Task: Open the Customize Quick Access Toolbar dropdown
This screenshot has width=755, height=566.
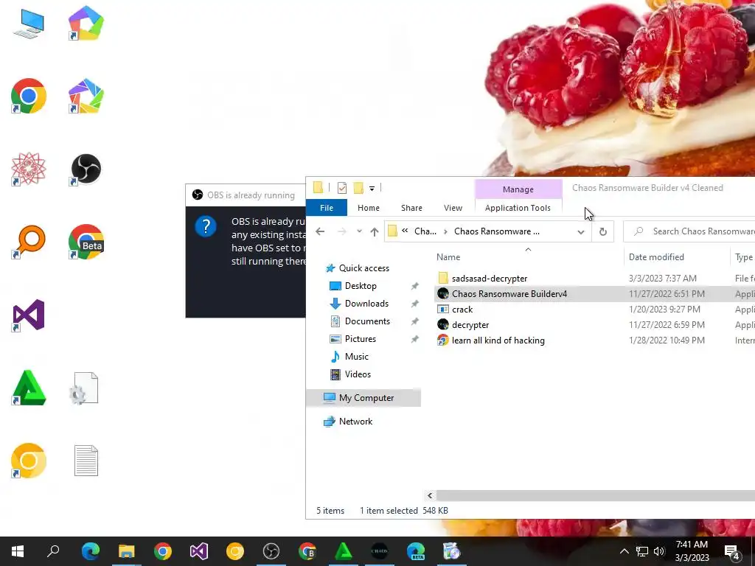Action: coord(372,188)
